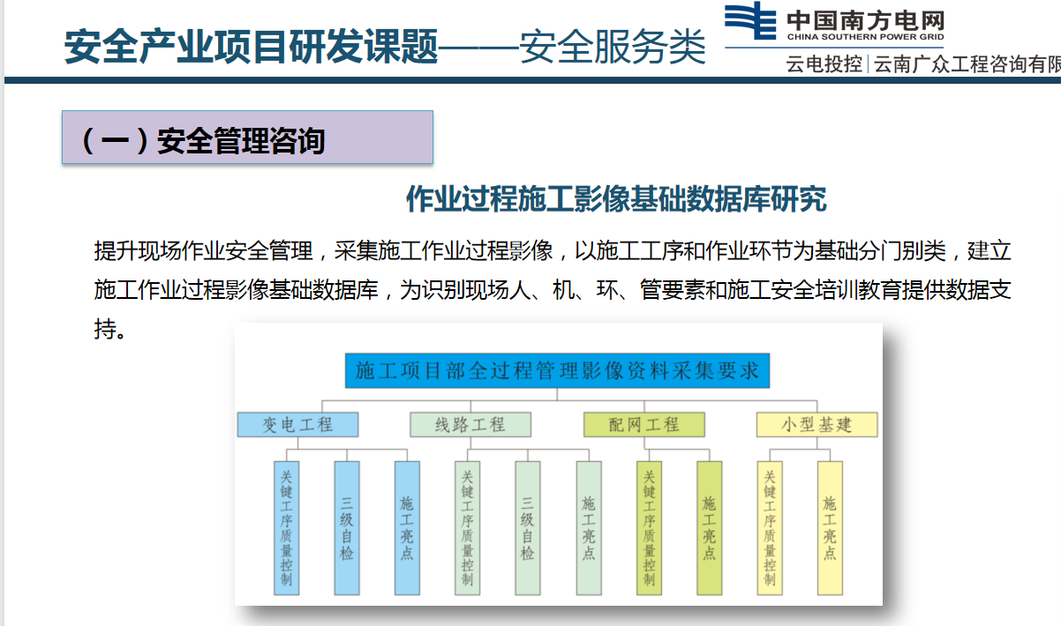1061x626 pixels.
Task: Select the 变电工程 diagram box
Action: click(298, 425)
